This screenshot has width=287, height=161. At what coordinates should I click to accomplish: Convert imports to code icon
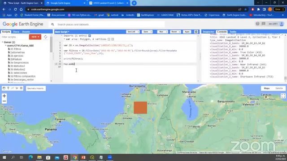[90, 36]
